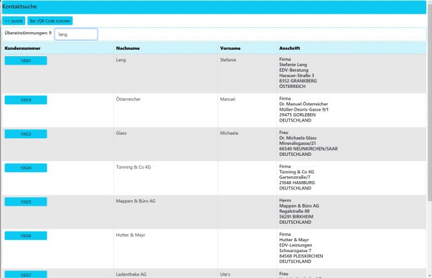Click address line 'Gartenstraße/7'

(x=295, y=177)
